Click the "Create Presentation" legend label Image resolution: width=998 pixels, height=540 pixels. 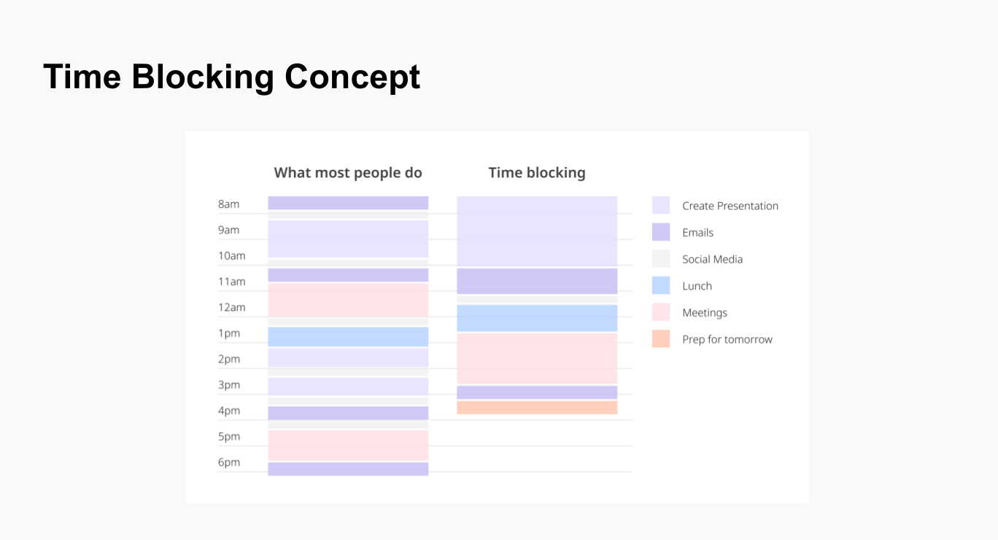tap(730, 206)
